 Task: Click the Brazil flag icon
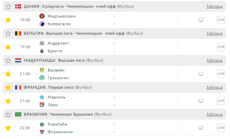coord(18,114)
